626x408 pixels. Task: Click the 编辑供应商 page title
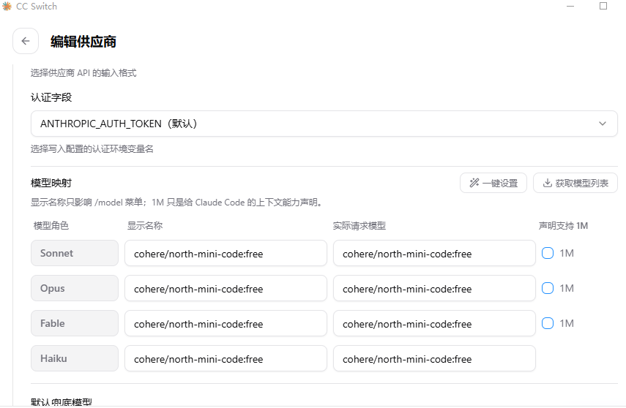pyautogui.click(x=83, y=42)
